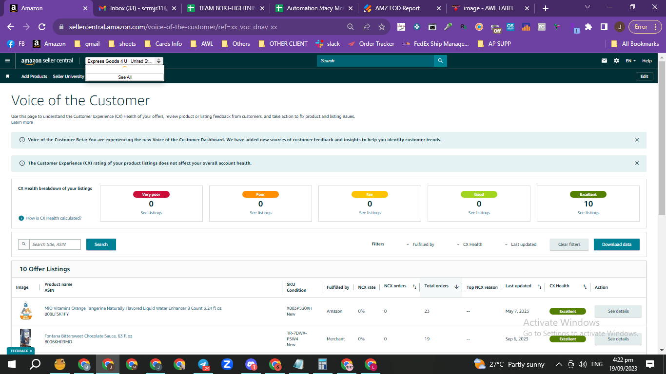
Task: Click the bookmark flag icon beside Add Products
Action: tap(7, 76)
